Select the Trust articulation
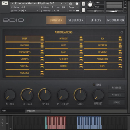130x130 pixels. 103,66
